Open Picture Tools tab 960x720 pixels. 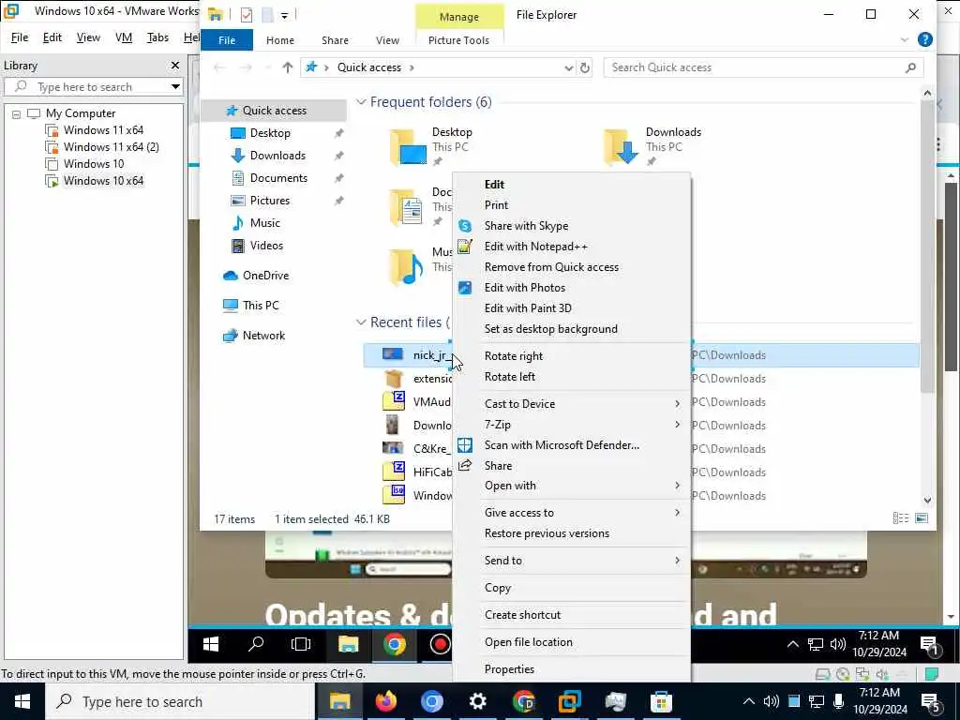(458, 39)
